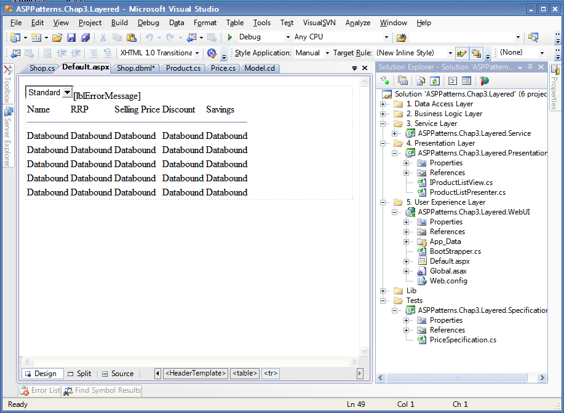This screenshot has height=413, width=564.
Task: Save the current file with the floppy icon
Action: coord(71,37)
